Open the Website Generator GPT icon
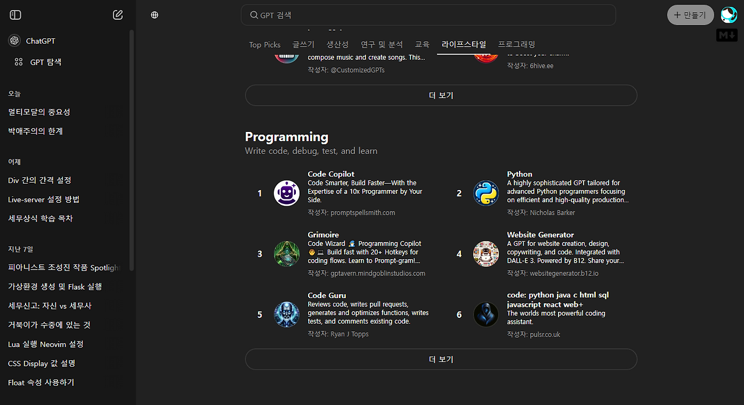This screenshot has width=744, height=405. 486,254
